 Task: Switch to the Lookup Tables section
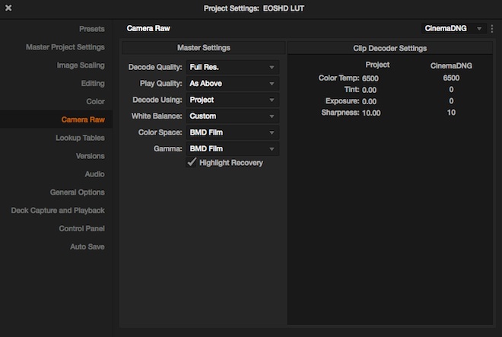(x=80, y=138)
